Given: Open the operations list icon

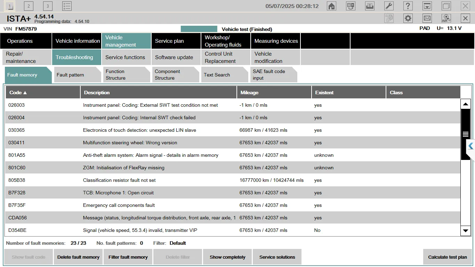Looking at the screenshot, I should click(67, 6).
